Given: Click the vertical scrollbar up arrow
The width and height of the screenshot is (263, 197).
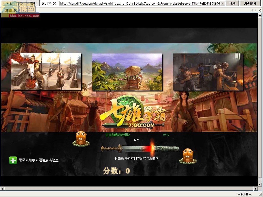Looking at the screenshot, I should pyautogui.click(x=260, y=15).
